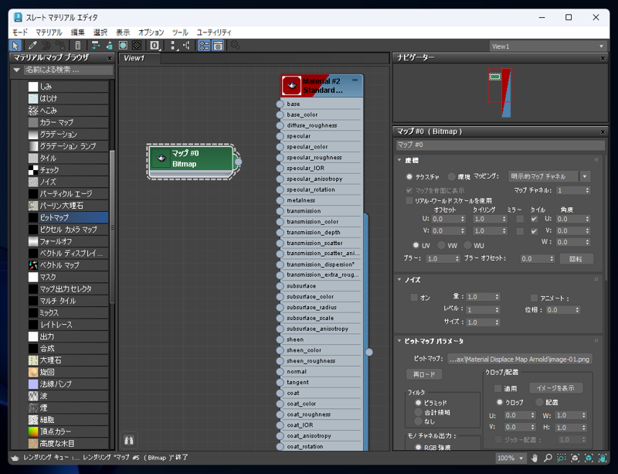Viewport: 618px width, 474px height.
Task: Select ビットマップ in the map browser list
Action: click(68, 217)
